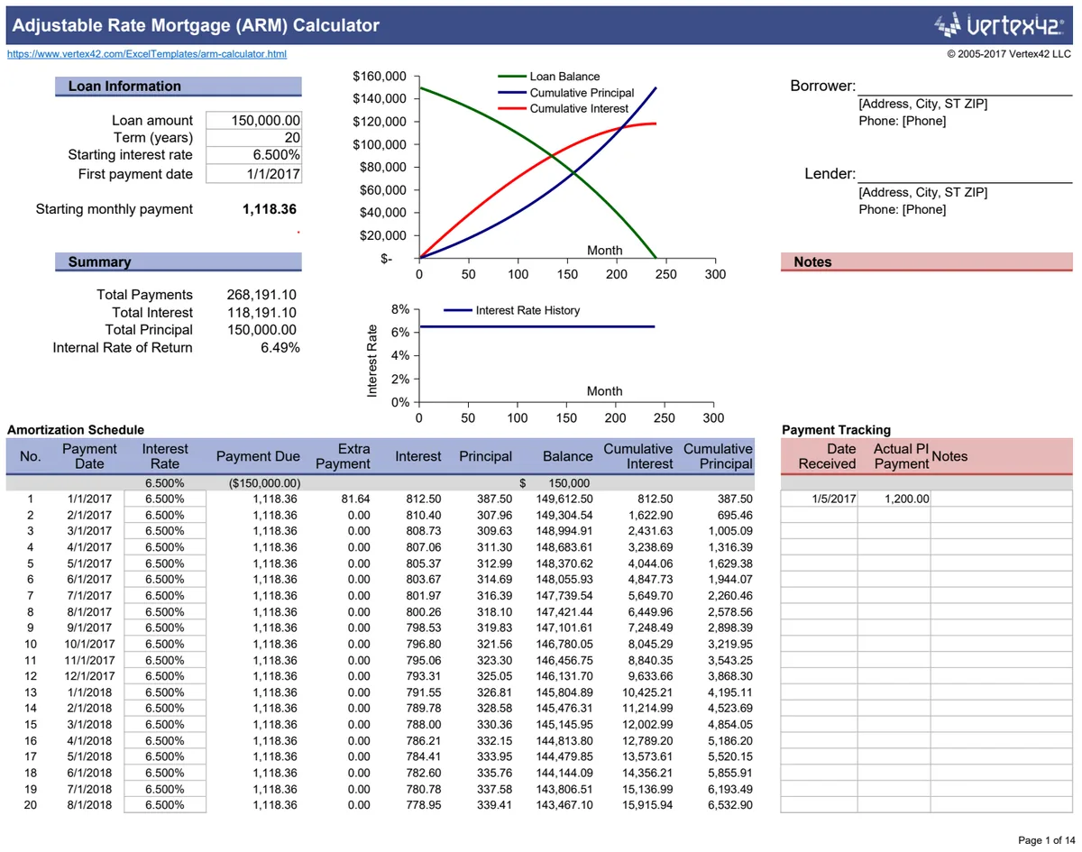
Task: Click the cumulative interest 10,425.21
Action: pos(647,692)
